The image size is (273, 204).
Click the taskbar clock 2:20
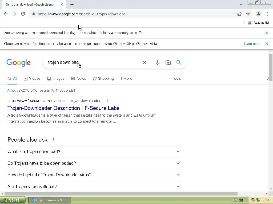pyautogui.click(x=266, y=200)
